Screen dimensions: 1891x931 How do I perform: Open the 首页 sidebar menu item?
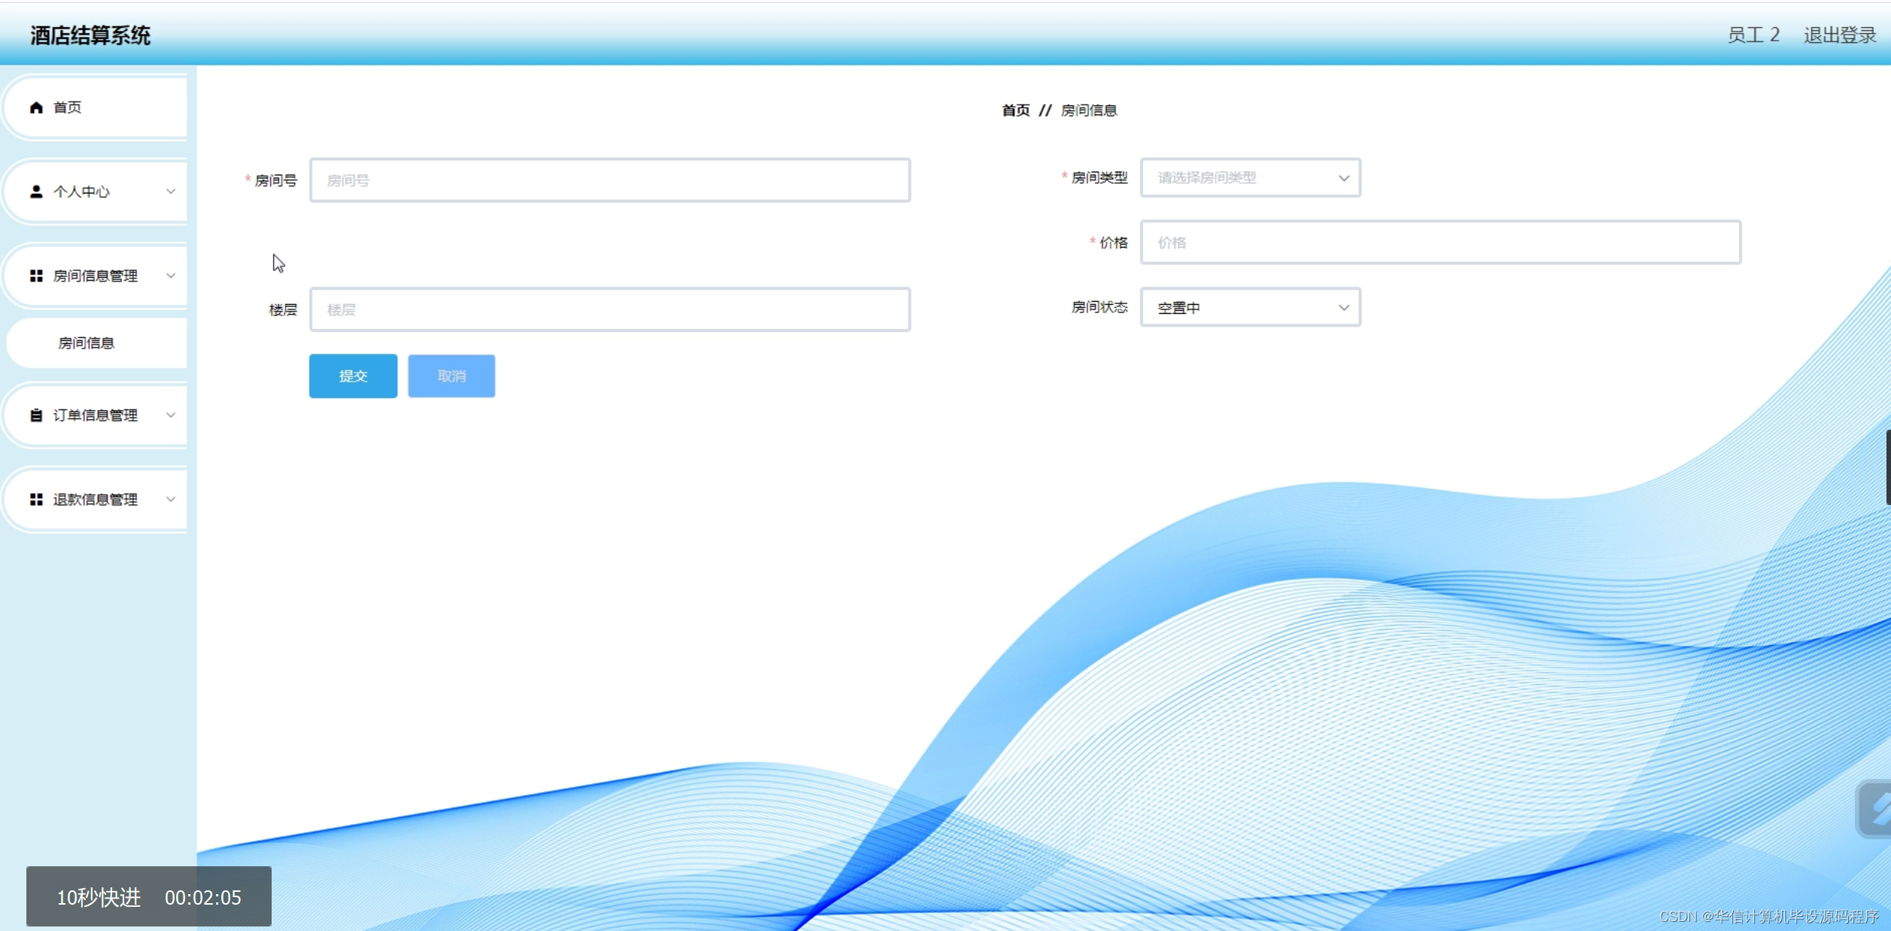68,108
